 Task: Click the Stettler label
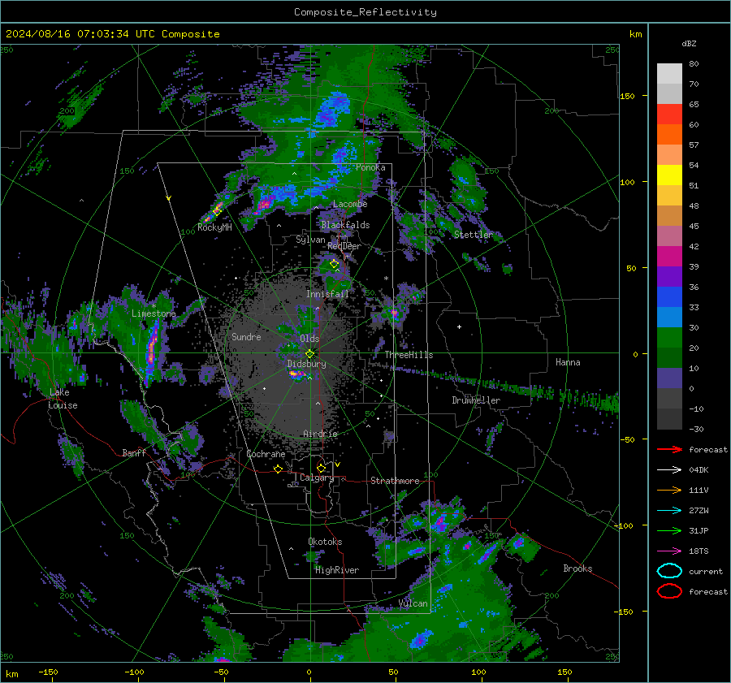click(474, 235)
